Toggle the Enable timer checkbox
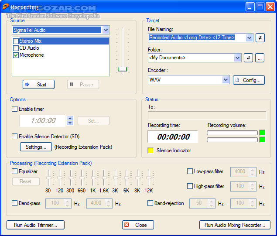 click(15, 109)
